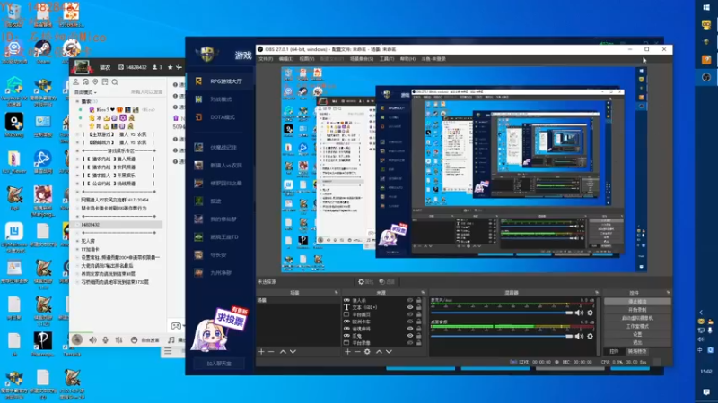Open 桌面音频 audio settings gear
Viewport: 718px width, 403px height.
point(591,336)
